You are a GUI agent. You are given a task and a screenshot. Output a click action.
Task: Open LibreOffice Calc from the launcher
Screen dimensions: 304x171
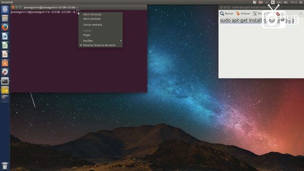[5, 45]
